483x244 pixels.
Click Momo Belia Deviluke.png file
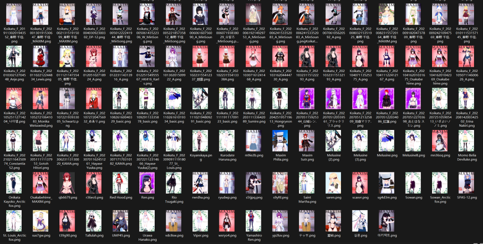[x=467, y=140]
